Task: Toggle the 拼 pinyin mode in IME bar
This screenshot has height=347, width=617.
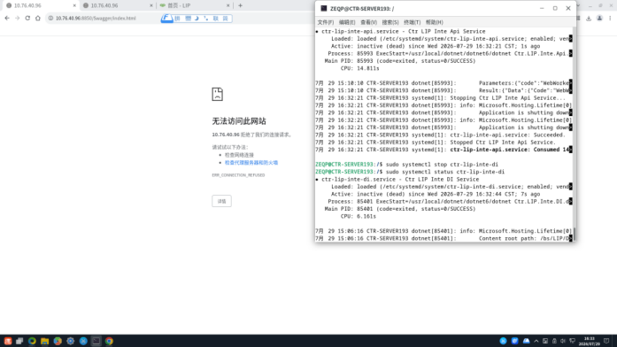Action: tap(177, 19)
